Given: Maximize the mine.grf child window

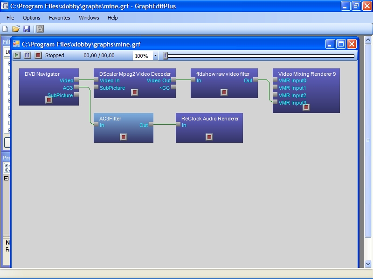Looking at the screenshot, I should click(341, 44).
